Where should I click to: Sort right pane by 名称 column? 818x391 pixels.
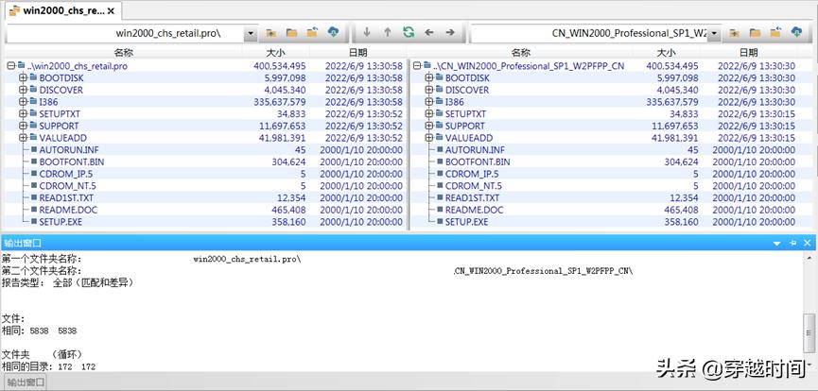(521, 53)
